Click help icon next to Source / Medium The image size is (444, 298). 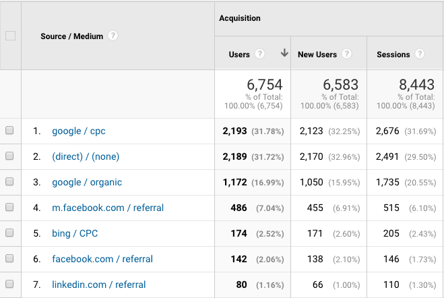click(113, 36)
